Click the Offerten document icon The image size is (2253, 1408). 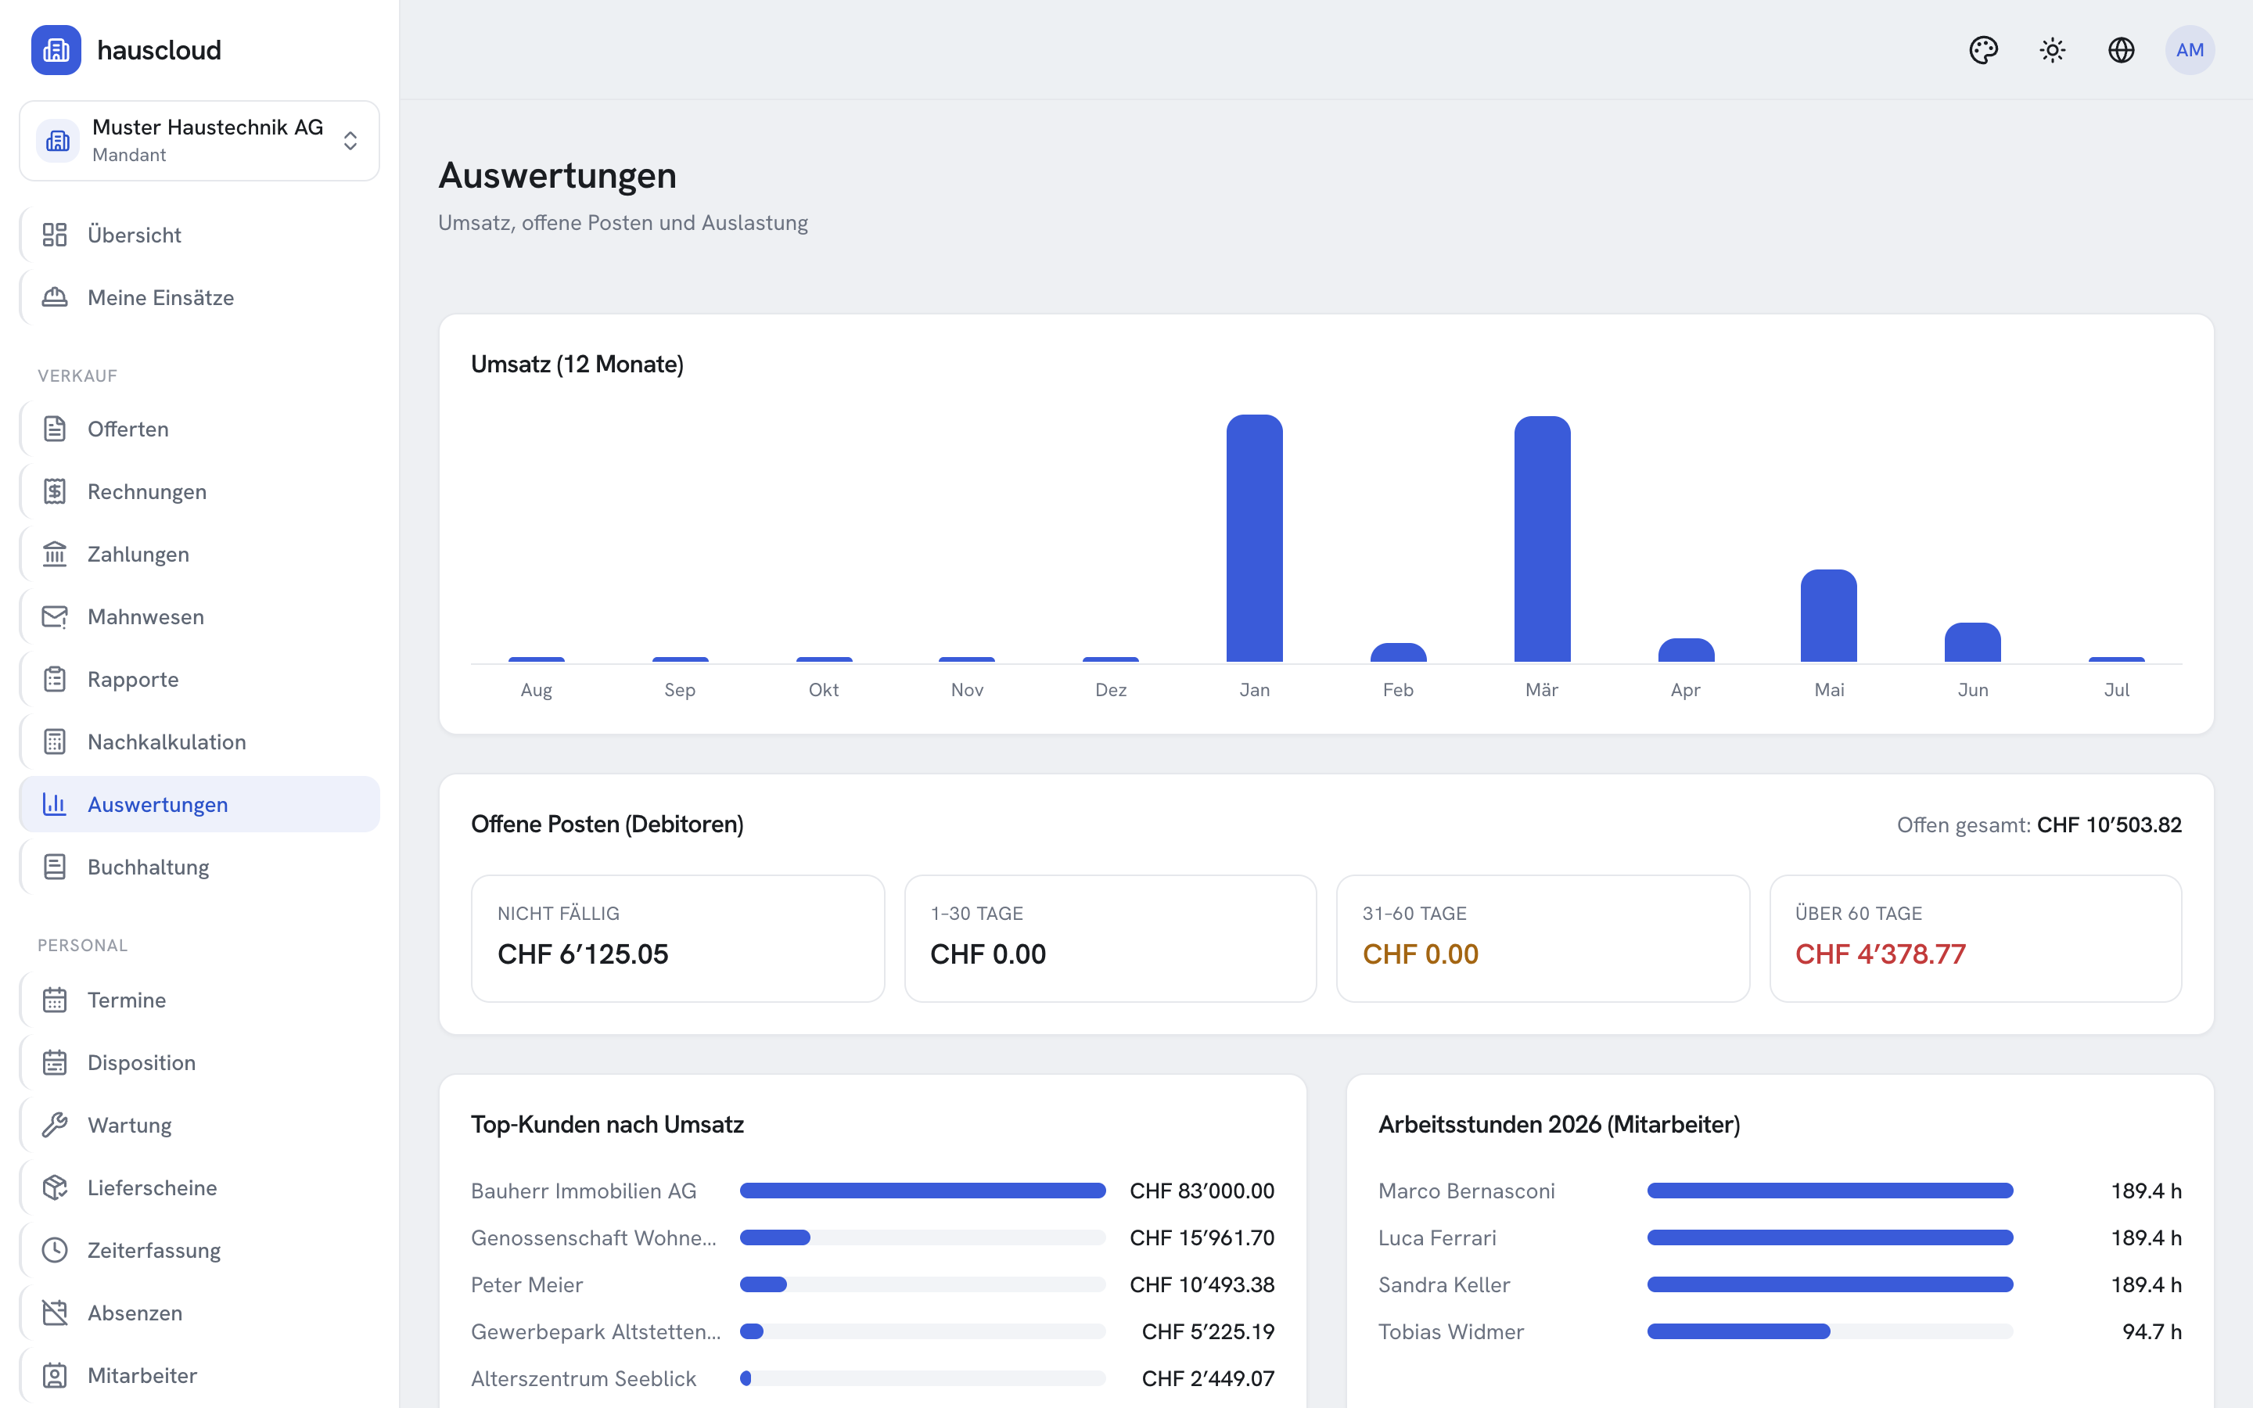point(55,429)
